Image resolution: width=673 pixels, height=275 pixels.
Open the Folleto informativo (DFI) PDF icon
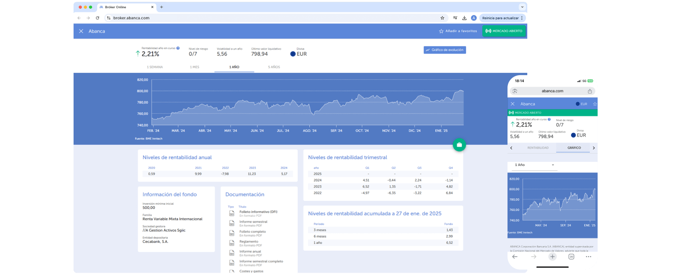pyautogui.click(x=232, y=213)
